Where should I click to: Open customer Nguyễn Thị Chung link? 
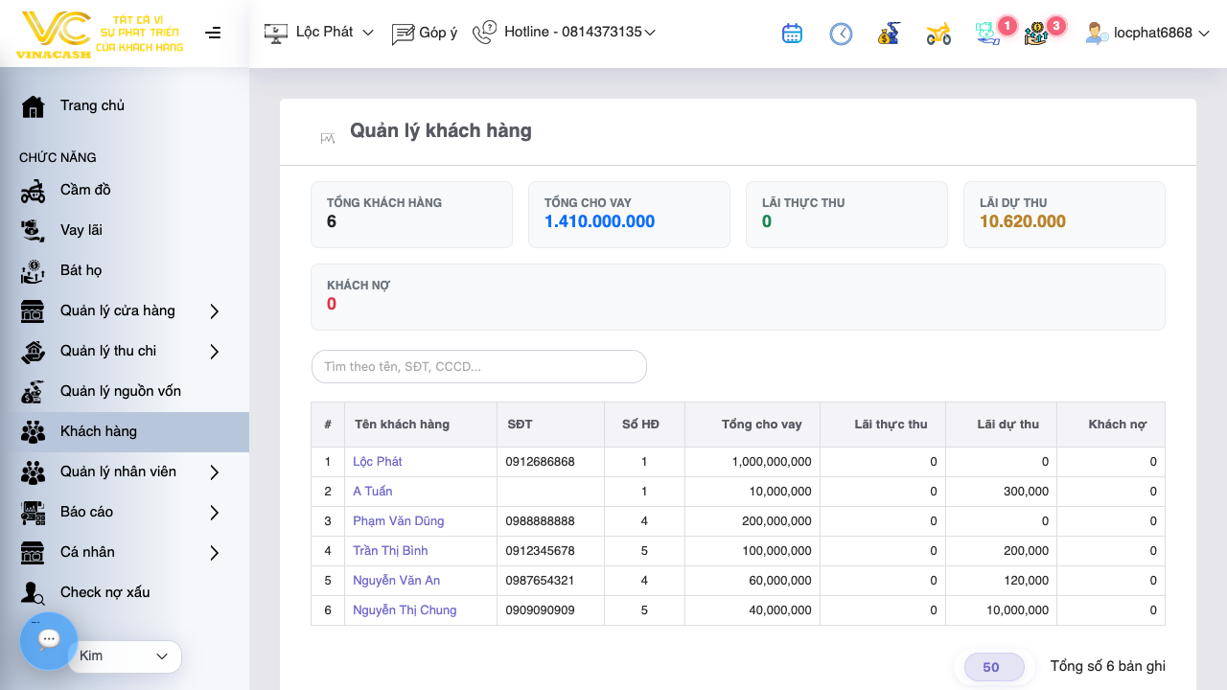(405, 610)
